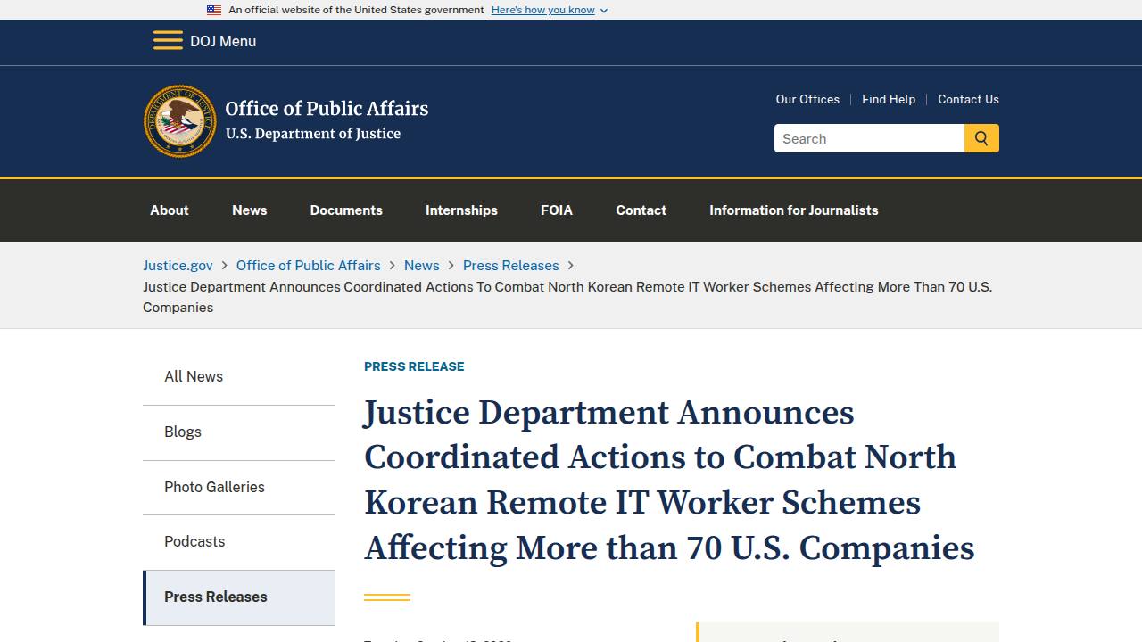The image size is (1142, 642).
Task: Click the press release headline text
Action: coord(669,480)
